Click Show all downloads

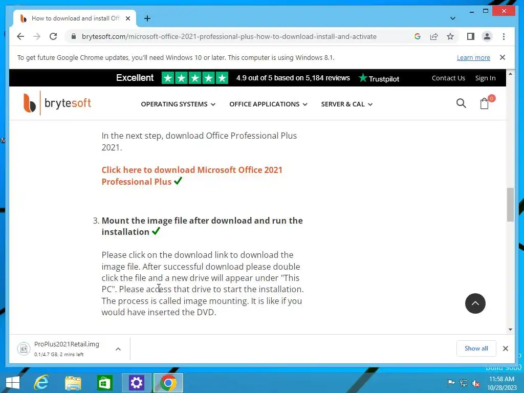pyautogui.click(x=476, y=348)
